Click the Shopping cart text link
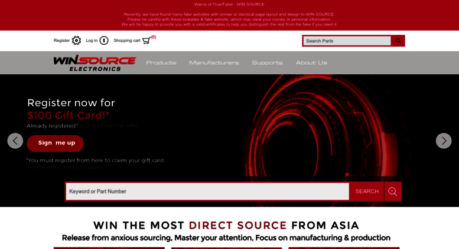The image size is (459, 249). (x=127, y=41)
